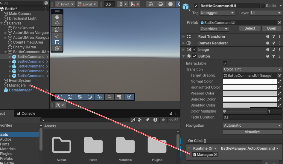This screenshot has width=283, height=164.
Task: Select the Move tool
Action: [57, 23]
